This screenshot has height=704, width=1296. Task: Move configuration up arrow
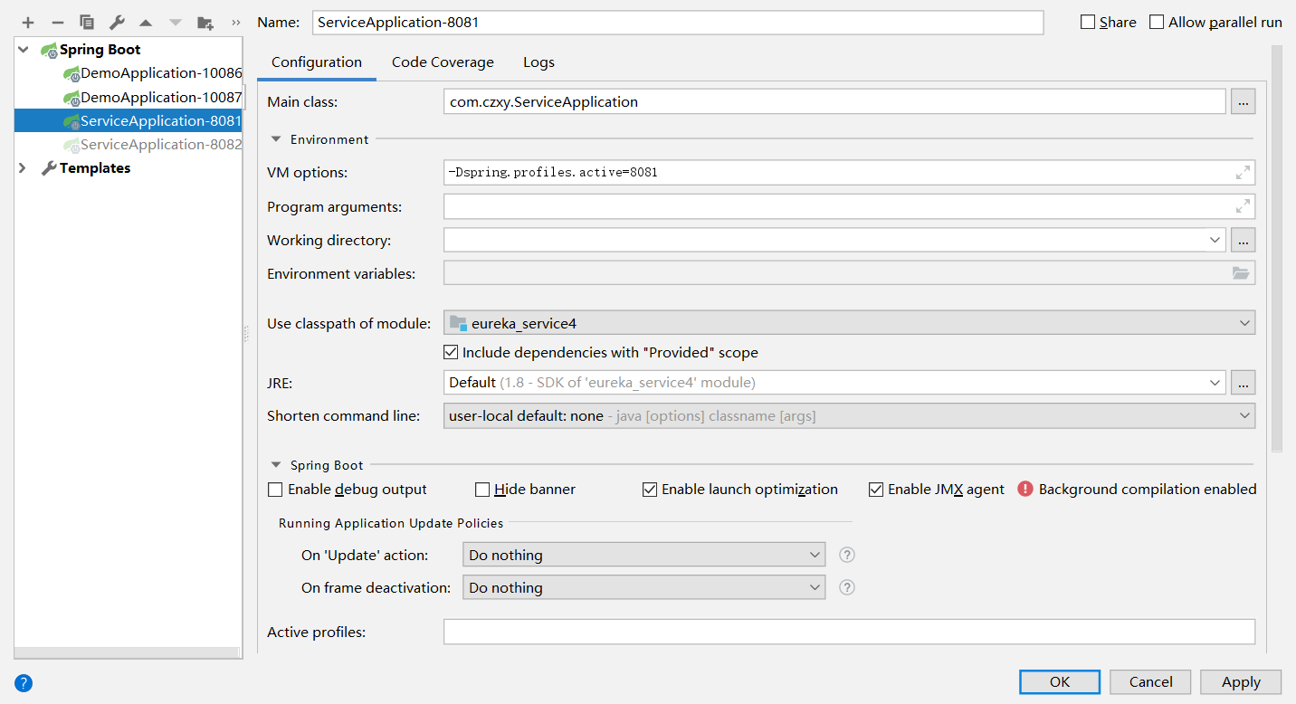coord(146,23)
